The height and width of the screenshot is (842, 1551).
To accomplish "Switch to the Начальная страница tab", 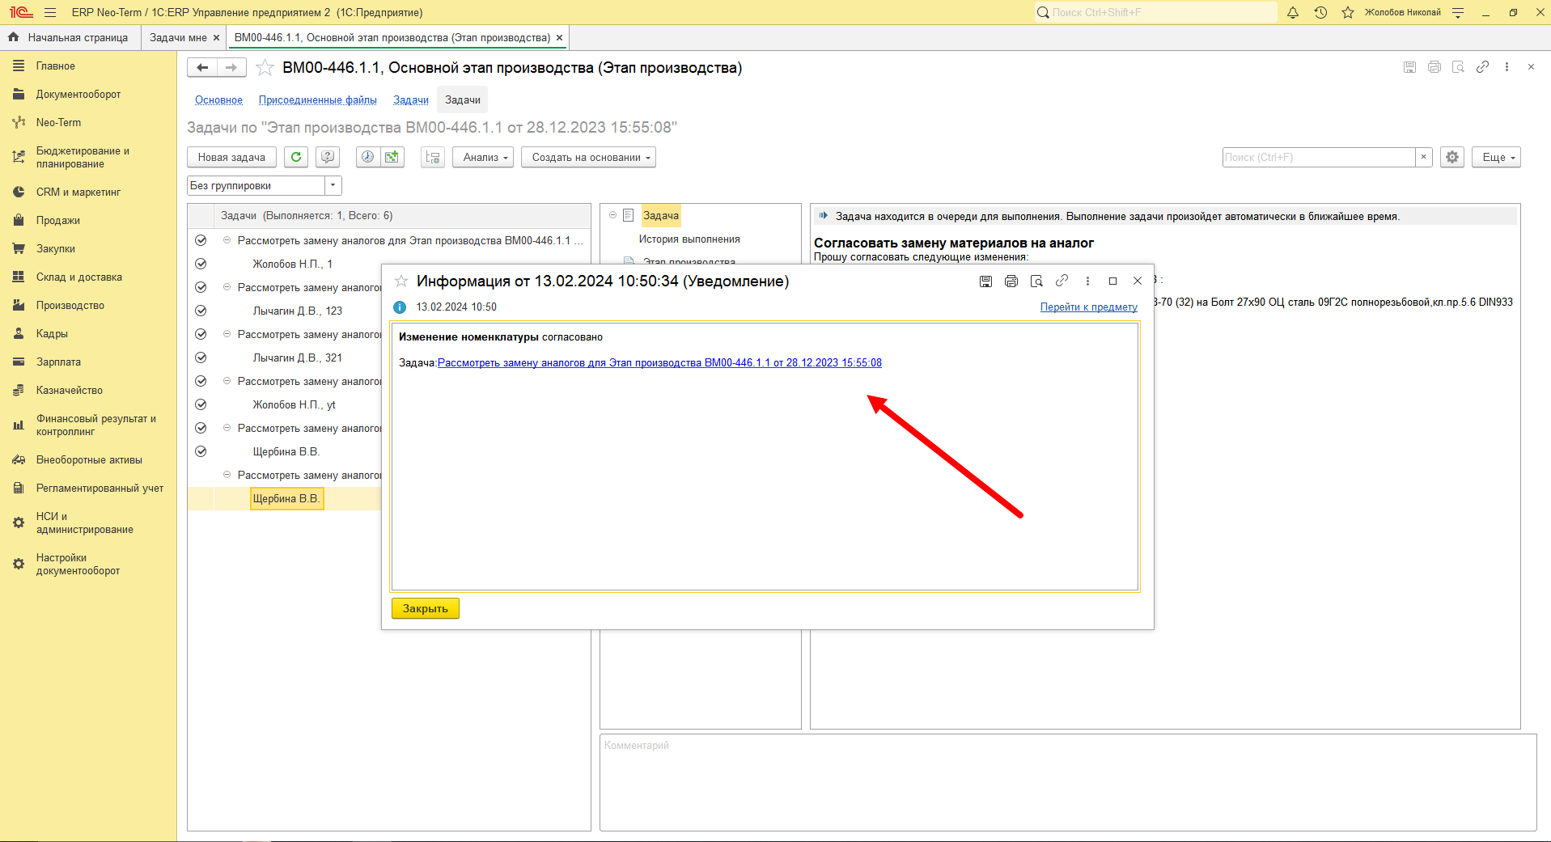I will pyautogui.click(x=70, y=37).
